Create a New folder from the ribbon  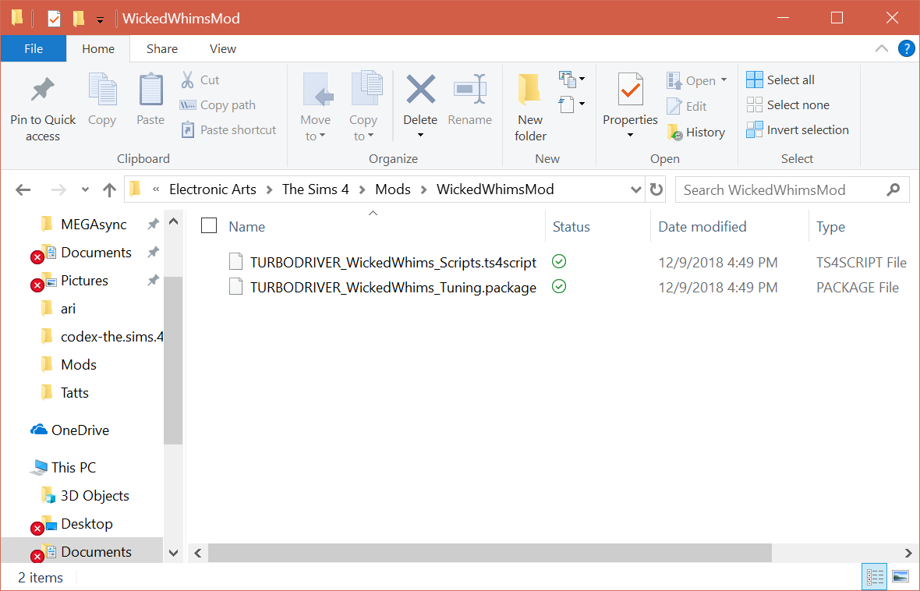(x=530, y=90)
